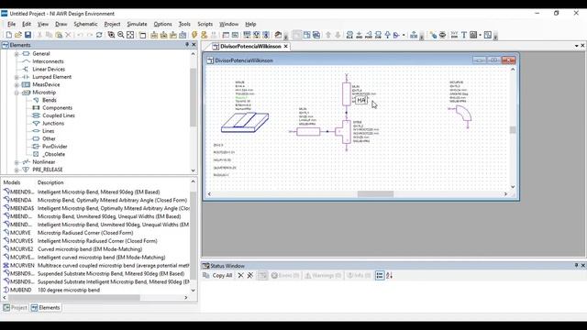
Task: Select the Text tool in the toolbar
Action: (x=464, y=35)
